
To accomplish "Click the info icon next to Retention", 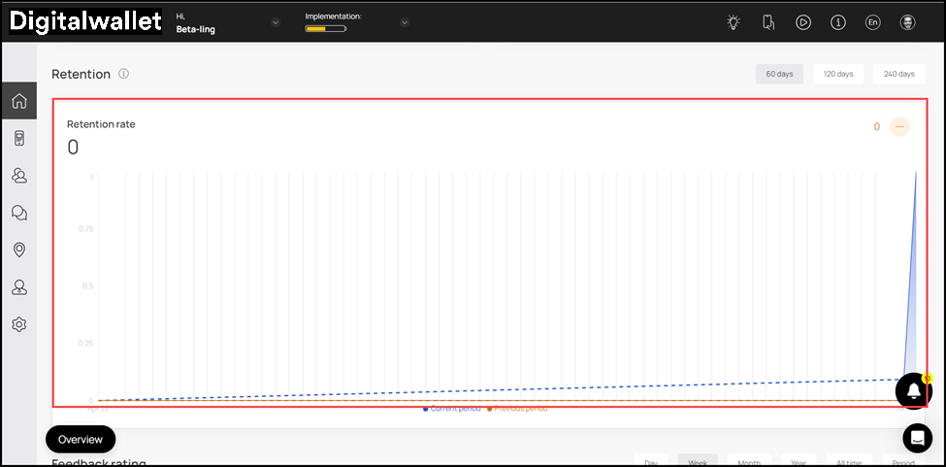I will [x=123, y=74].
